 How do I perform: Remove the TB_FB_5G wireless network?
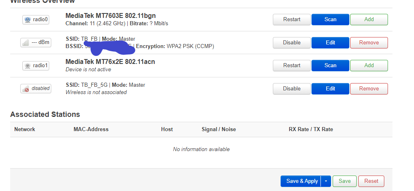pos(369,89)
